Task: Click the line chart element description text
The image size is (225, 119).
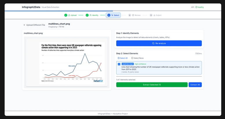Action: pos(160,68)
